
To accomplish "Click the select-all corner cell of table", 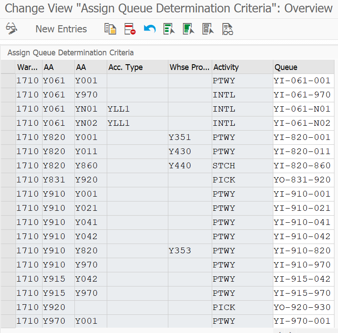I will point(8,67).
